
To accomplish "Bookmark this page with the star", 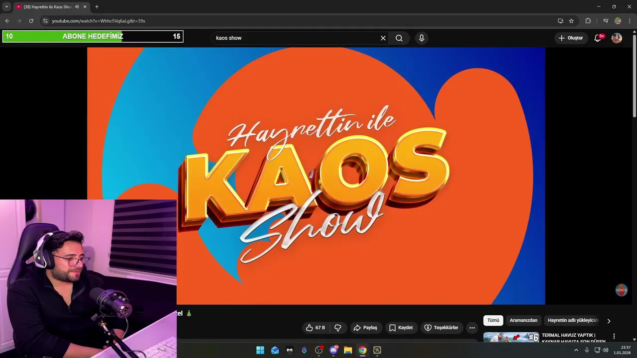I will (x=571, y=21).
